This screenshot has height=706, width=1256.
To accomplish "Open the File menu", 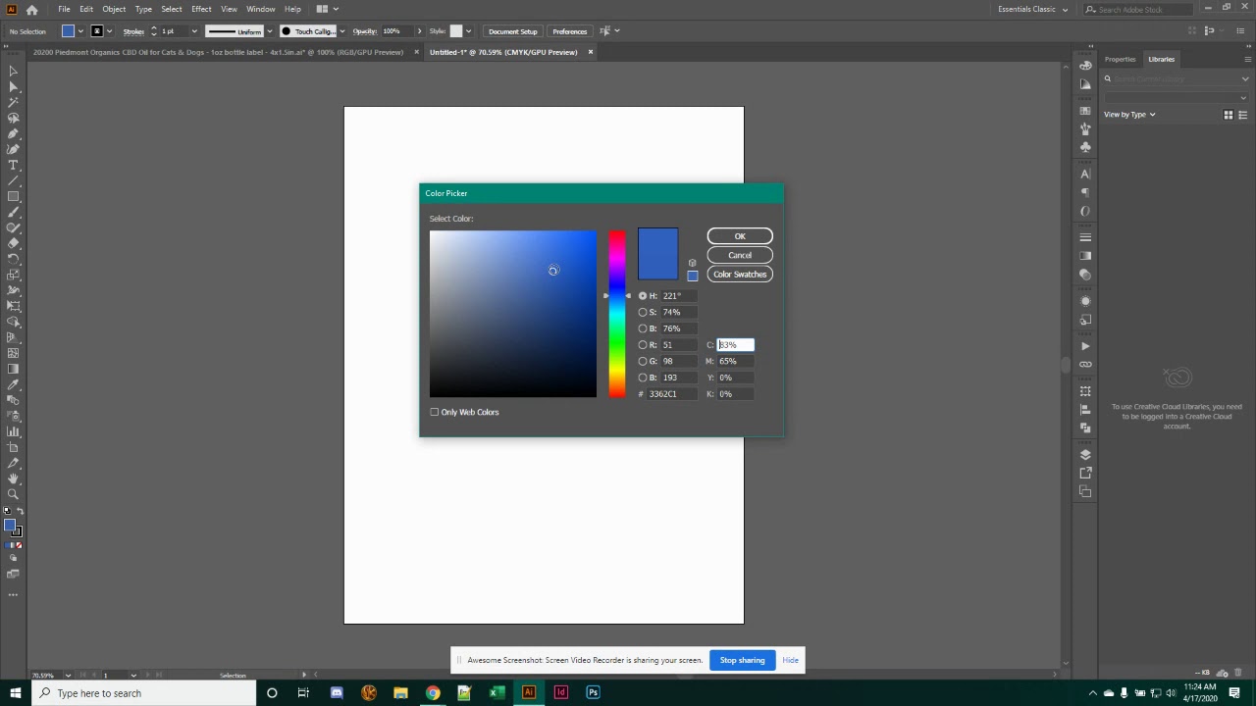I will pos(64,9).
